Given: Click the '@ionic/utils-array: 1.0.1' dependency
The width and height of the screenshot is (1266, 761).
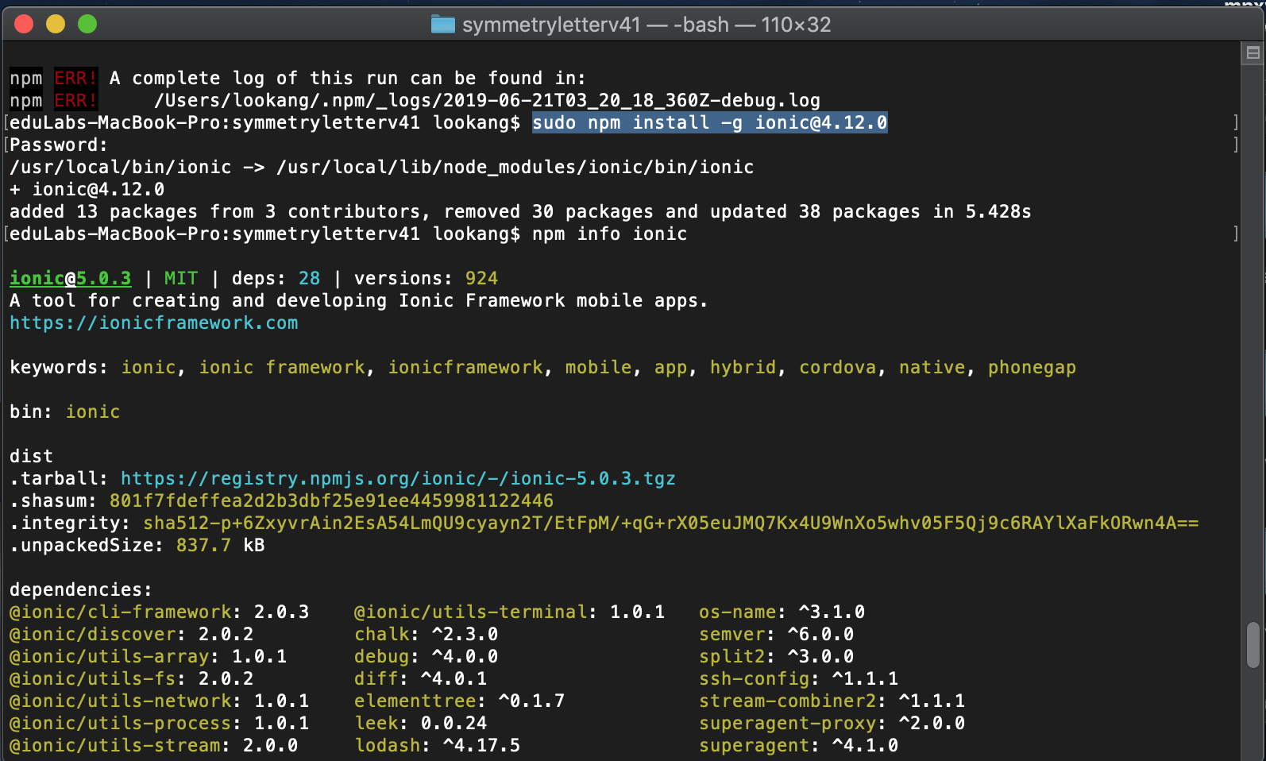Looking at the screenshot, I should (149, 657).
